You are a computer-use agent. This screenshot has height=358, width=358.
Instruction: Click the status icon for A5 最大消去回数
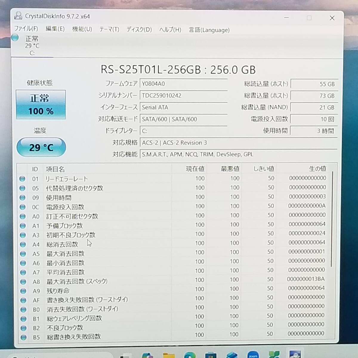pyautogui.click(x=22, y=254)
